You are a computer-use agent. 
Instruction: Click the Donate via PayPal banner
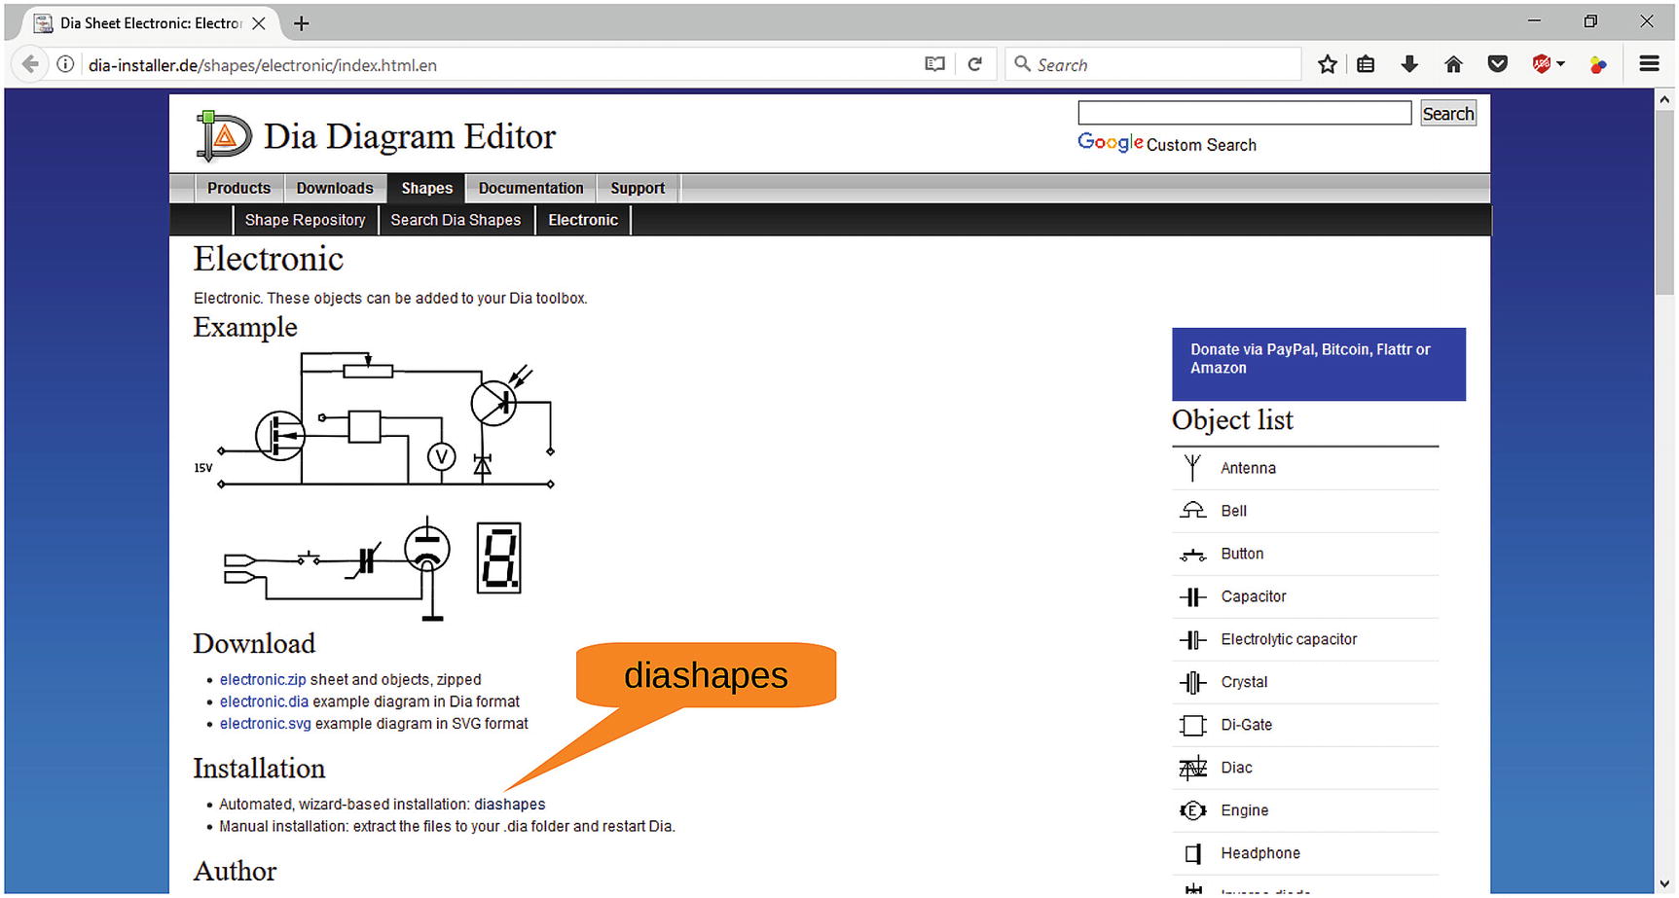coord(1319,364)
